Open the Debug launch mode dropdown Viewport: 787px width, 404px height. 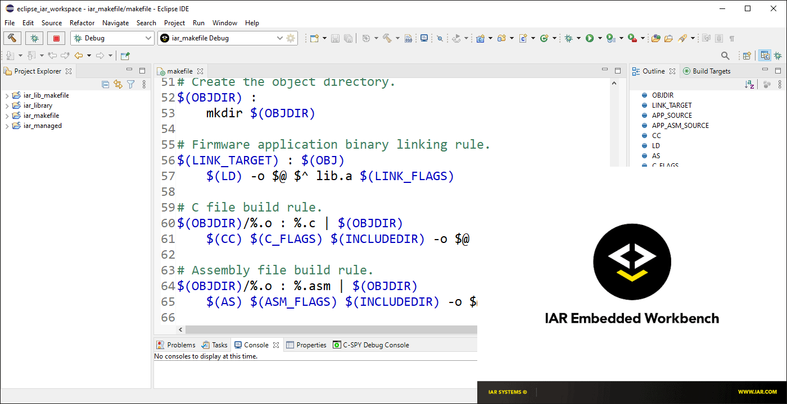(112, 38)
